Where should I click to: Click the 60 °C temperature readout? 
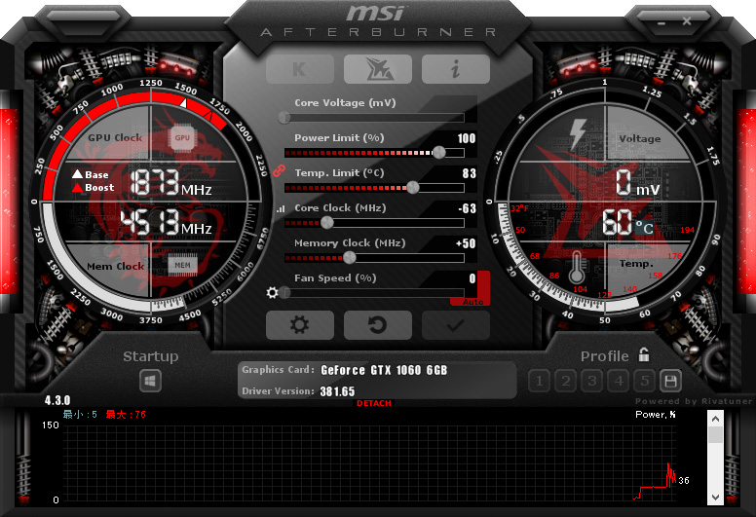(627, 222)
